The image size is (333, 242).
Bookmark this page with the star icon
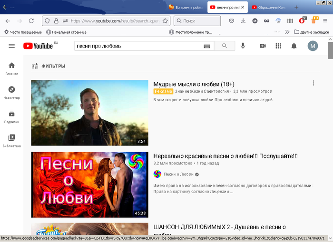[x=165, y=21]
